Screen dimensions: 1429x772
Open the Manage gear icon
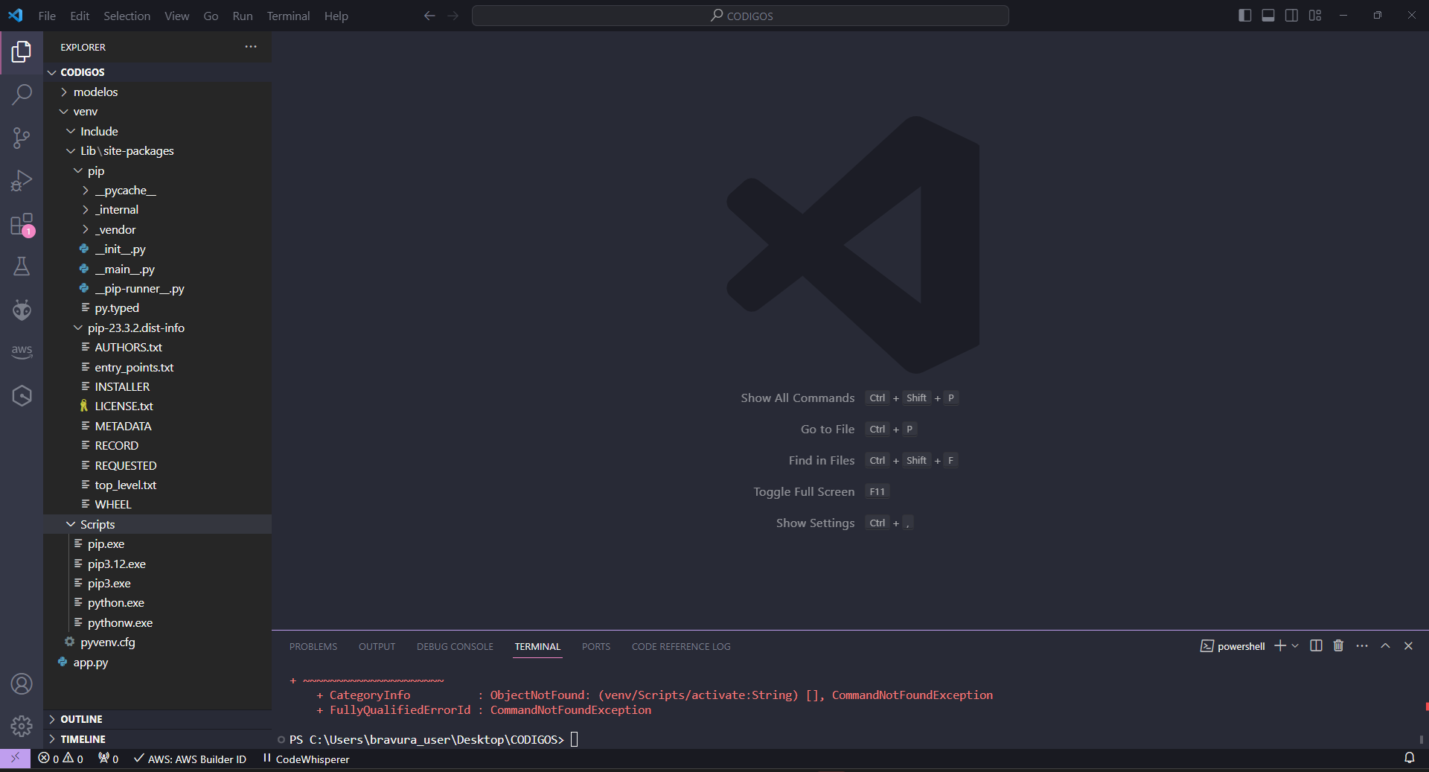(22, 726)
